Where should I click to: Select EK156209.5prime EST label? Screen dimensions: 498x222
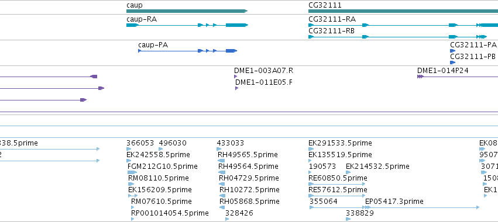click(160, 190)
